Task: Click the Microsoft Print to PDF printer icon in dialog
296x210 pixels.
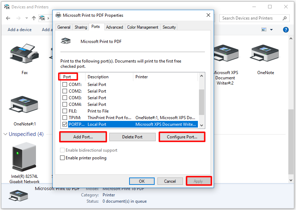Action: tap(66, 41)
